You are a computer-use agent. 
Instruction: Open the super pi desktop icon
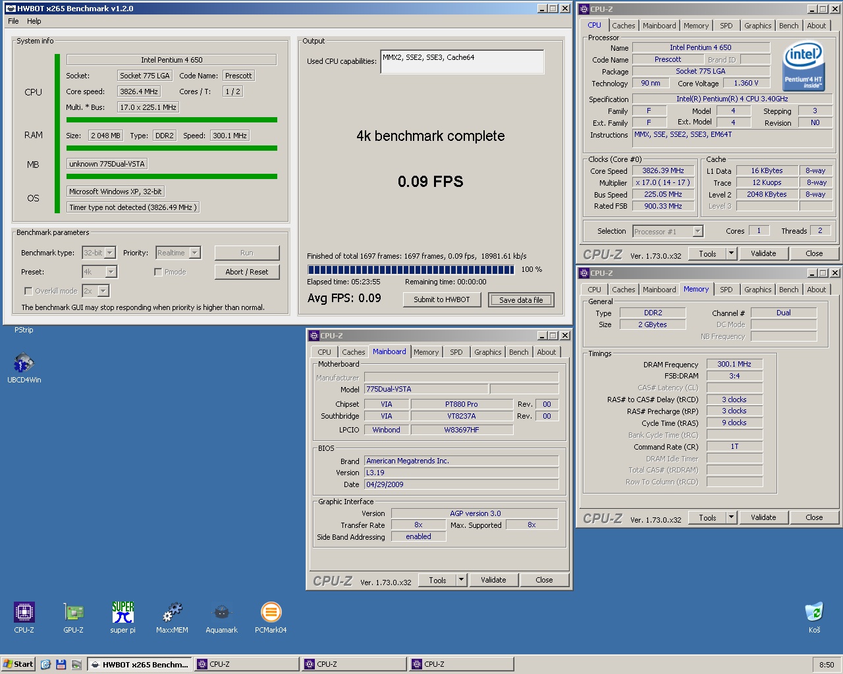[122, 617]
